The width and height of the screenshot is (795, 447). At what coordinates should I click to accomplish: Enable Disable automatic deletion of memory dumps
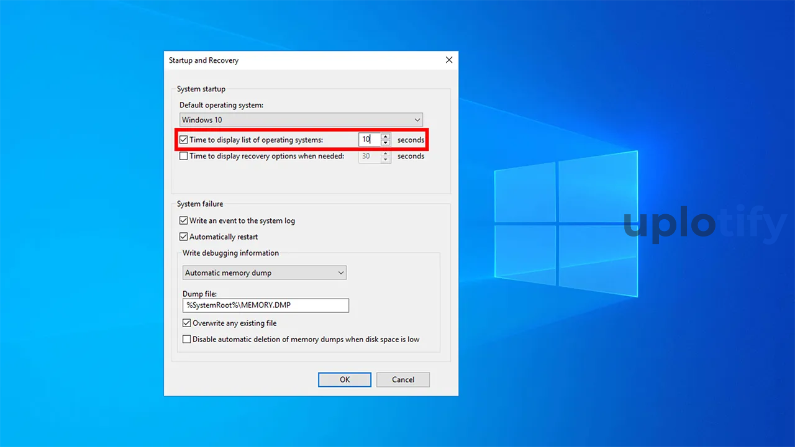tap(186, 340)
